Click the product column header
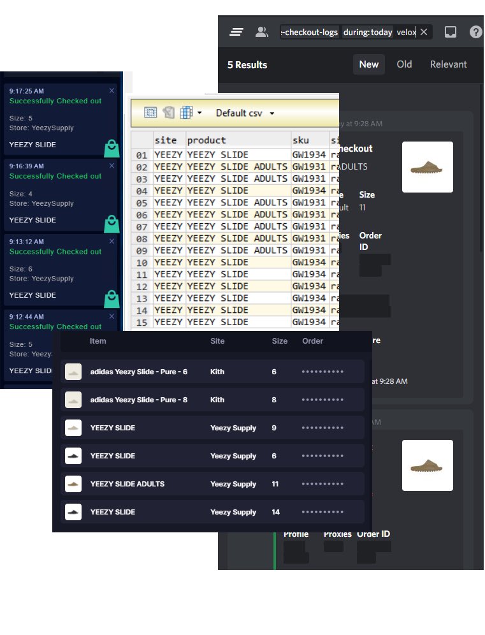 (x=238, y=140)
